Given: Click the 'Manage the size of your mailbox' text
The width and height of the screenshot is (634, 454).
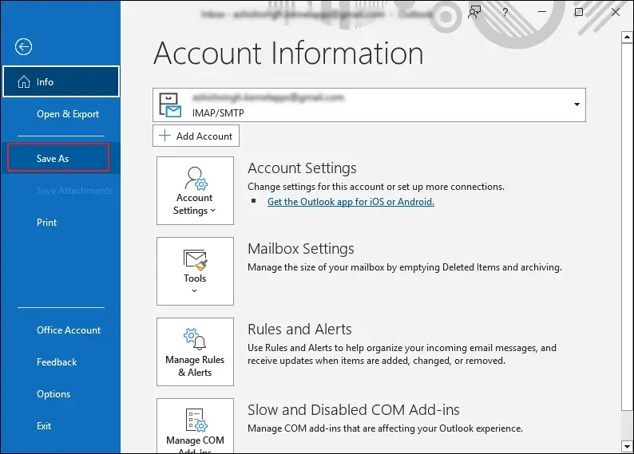Looking at the screenshot, I should pos(405,267).
